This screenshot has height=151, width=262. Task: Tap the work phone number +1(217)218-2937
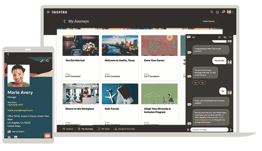pos(15,105)
